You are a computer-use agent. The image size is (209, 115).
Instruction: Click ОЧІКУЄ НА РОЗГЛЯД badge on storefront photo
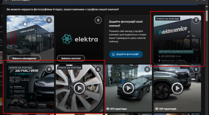[168, 19]
